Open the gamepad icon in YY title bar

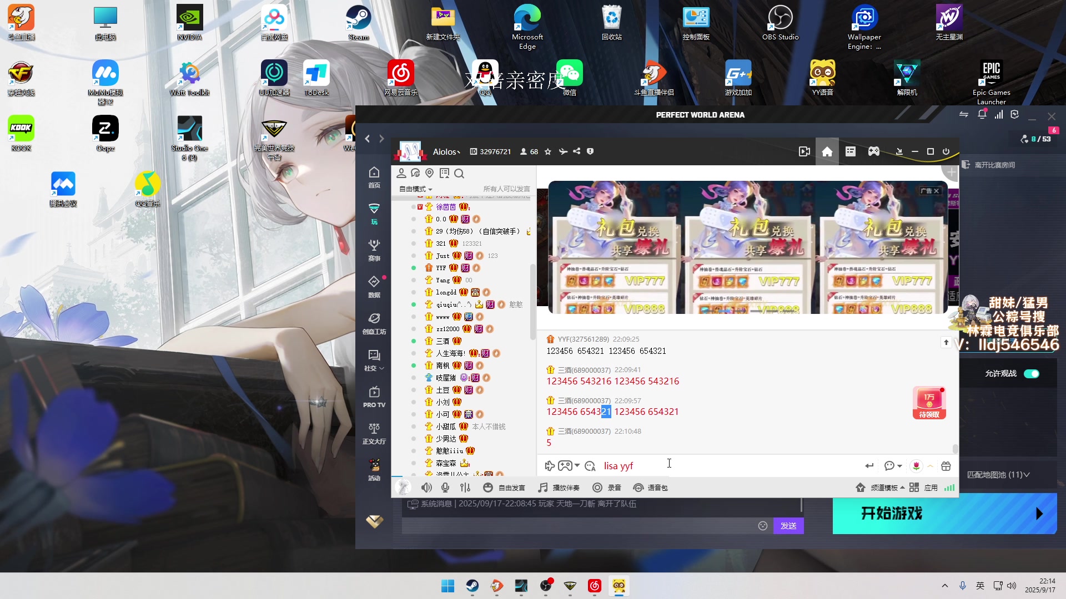pyautogui.click(x=873, y=152)
